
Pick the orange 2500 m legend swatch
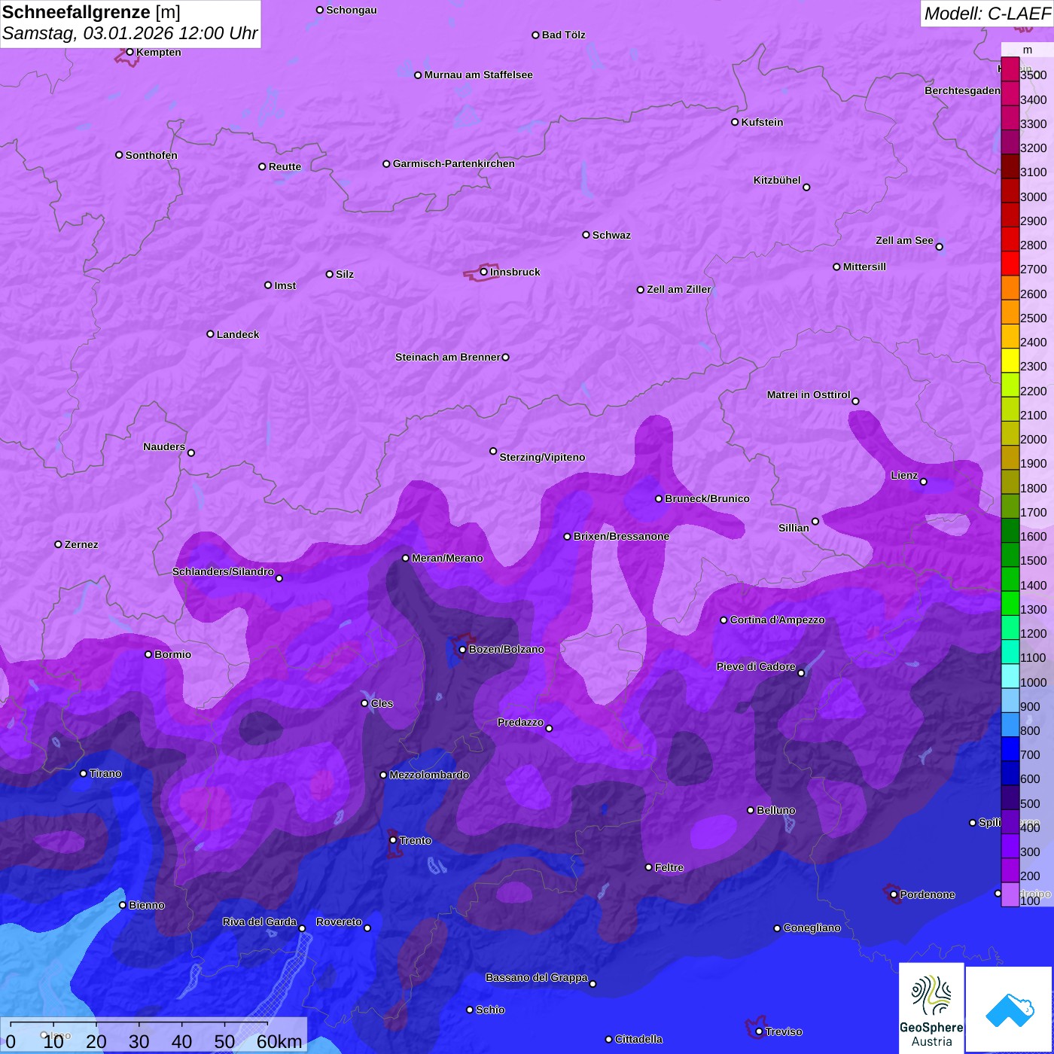[x=1010, y=312]
